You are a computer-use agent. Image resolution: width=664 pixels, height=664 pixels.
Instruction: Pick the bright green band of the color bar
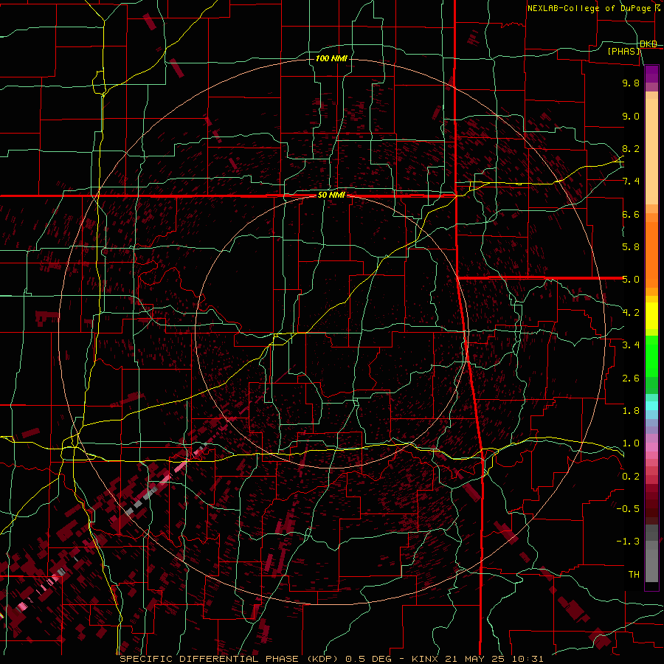pos(651,356)
